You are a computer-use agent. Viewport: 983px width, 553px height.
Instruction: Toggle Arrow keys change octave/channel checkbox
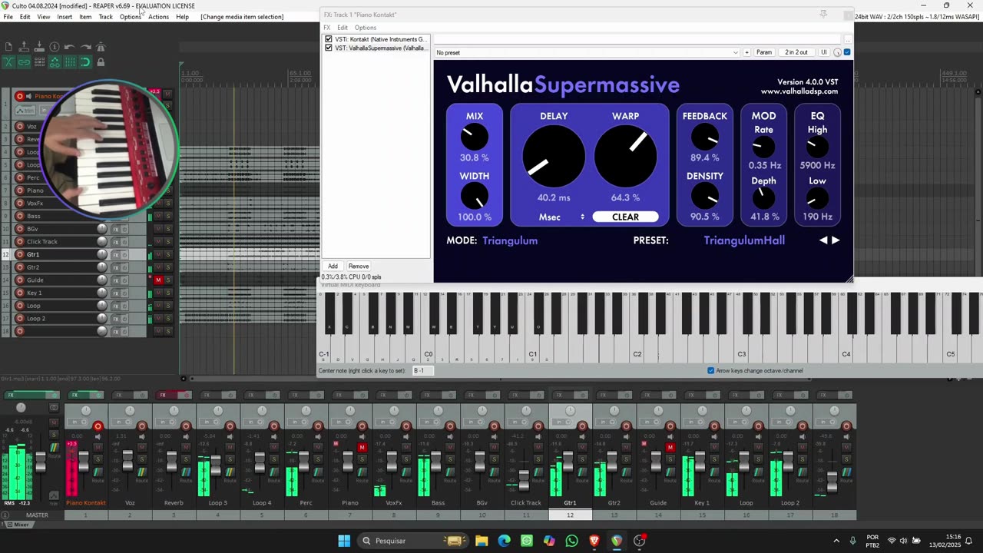point(710,370)
